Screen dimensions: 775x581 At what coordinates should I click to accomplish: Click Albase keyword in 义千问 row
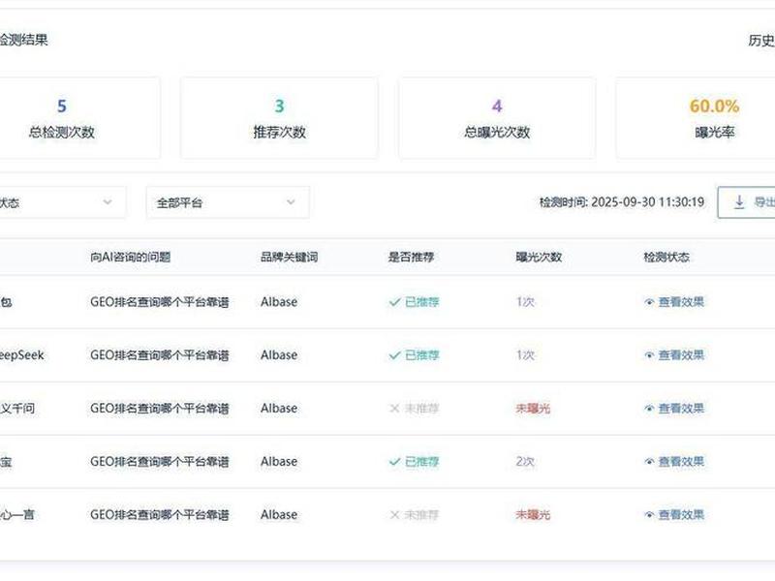pyautogui.click(x=279, y=409)
